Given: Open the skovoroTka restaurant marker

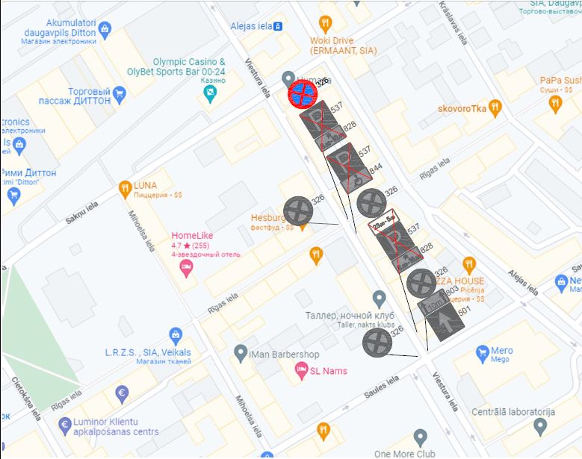Looking at the screenshot, I should tap(495, 108).
